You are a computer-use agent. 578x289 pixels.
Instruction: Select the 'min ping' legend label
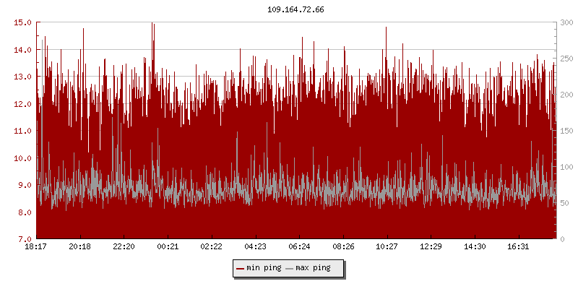point(264,269)
